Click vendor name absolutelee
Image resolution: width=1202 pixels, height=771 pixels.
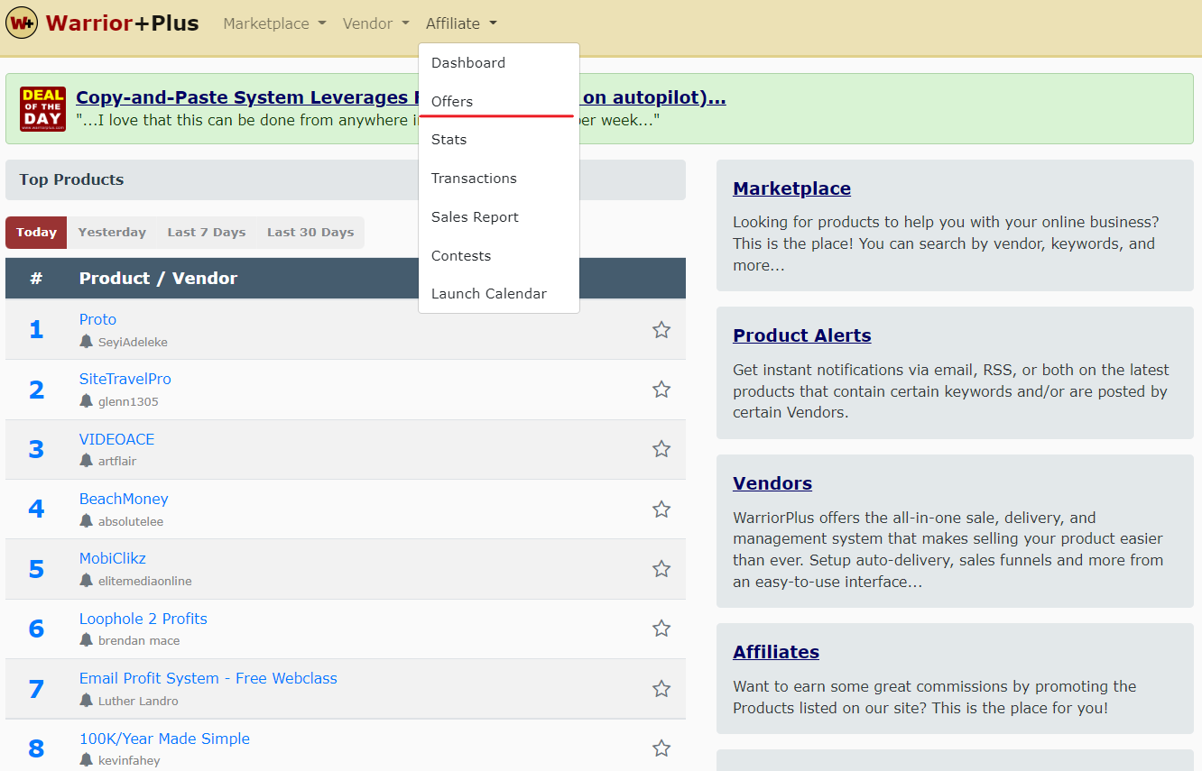[131, 521]
